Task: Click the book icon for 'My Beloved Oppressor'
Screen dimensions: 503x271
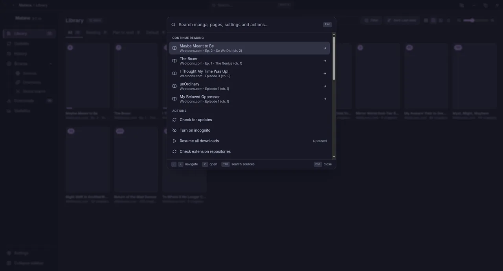Action: pos(174,99)
